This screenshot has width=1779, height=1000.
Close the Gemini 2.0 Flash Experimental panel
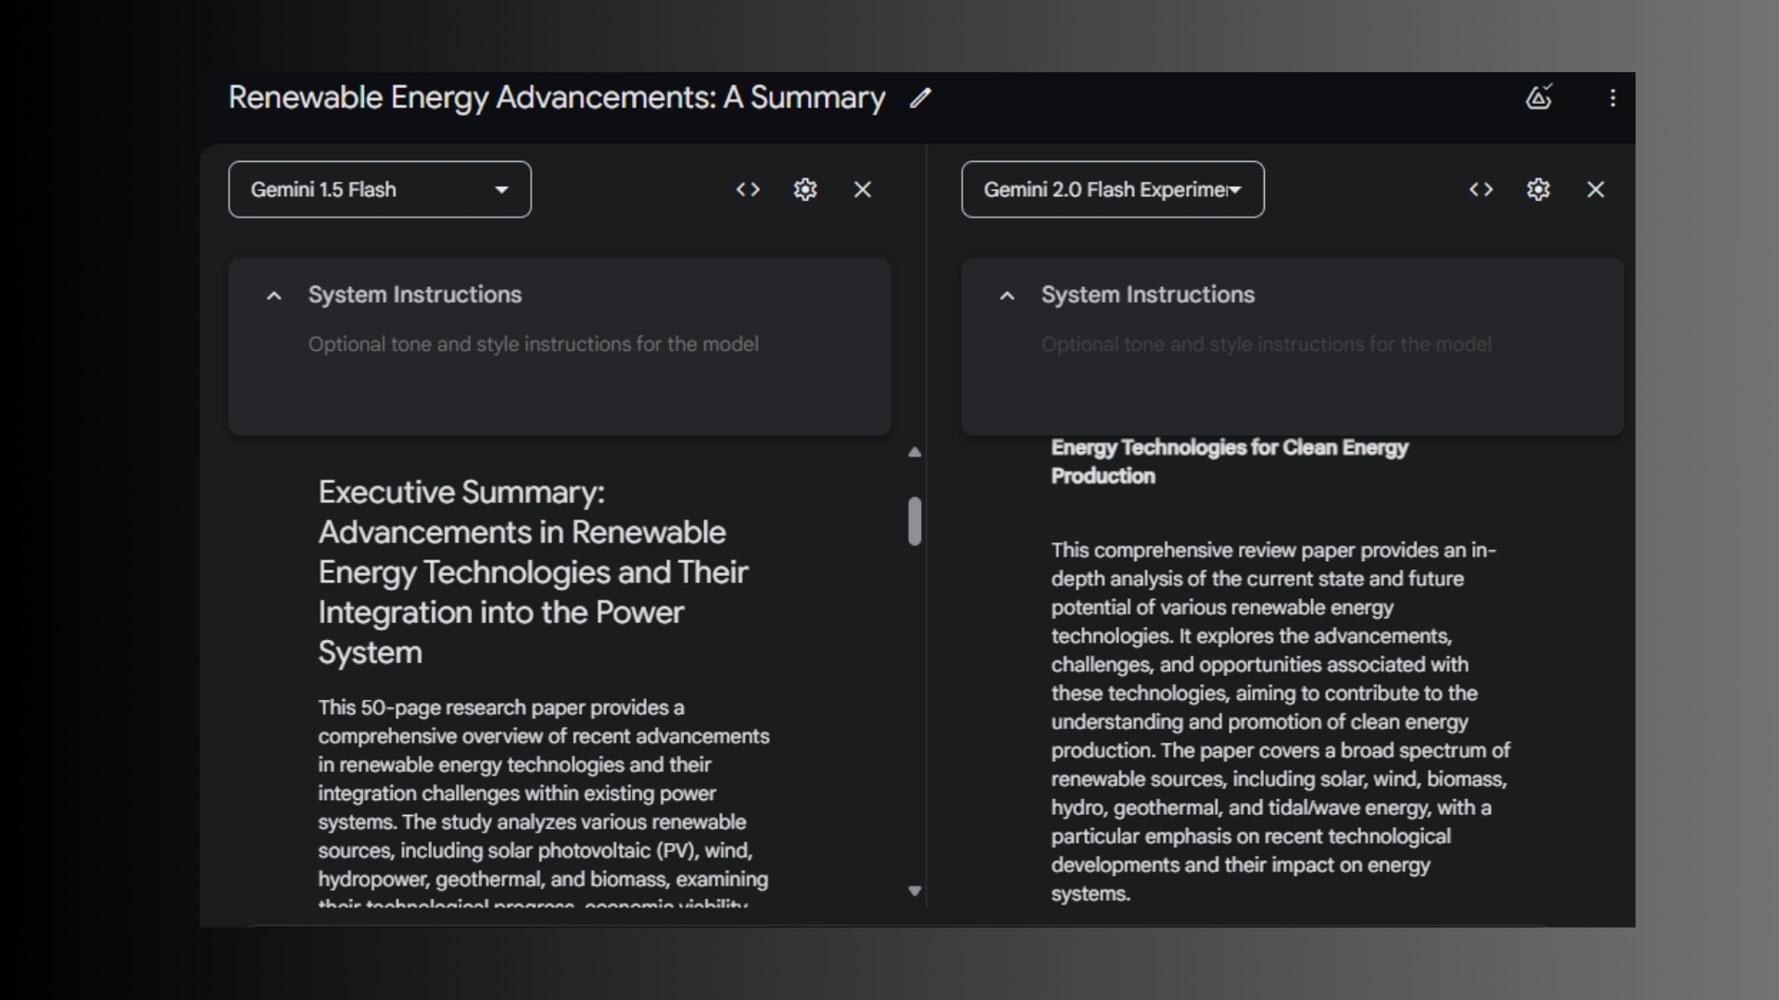pos(1596,190)
